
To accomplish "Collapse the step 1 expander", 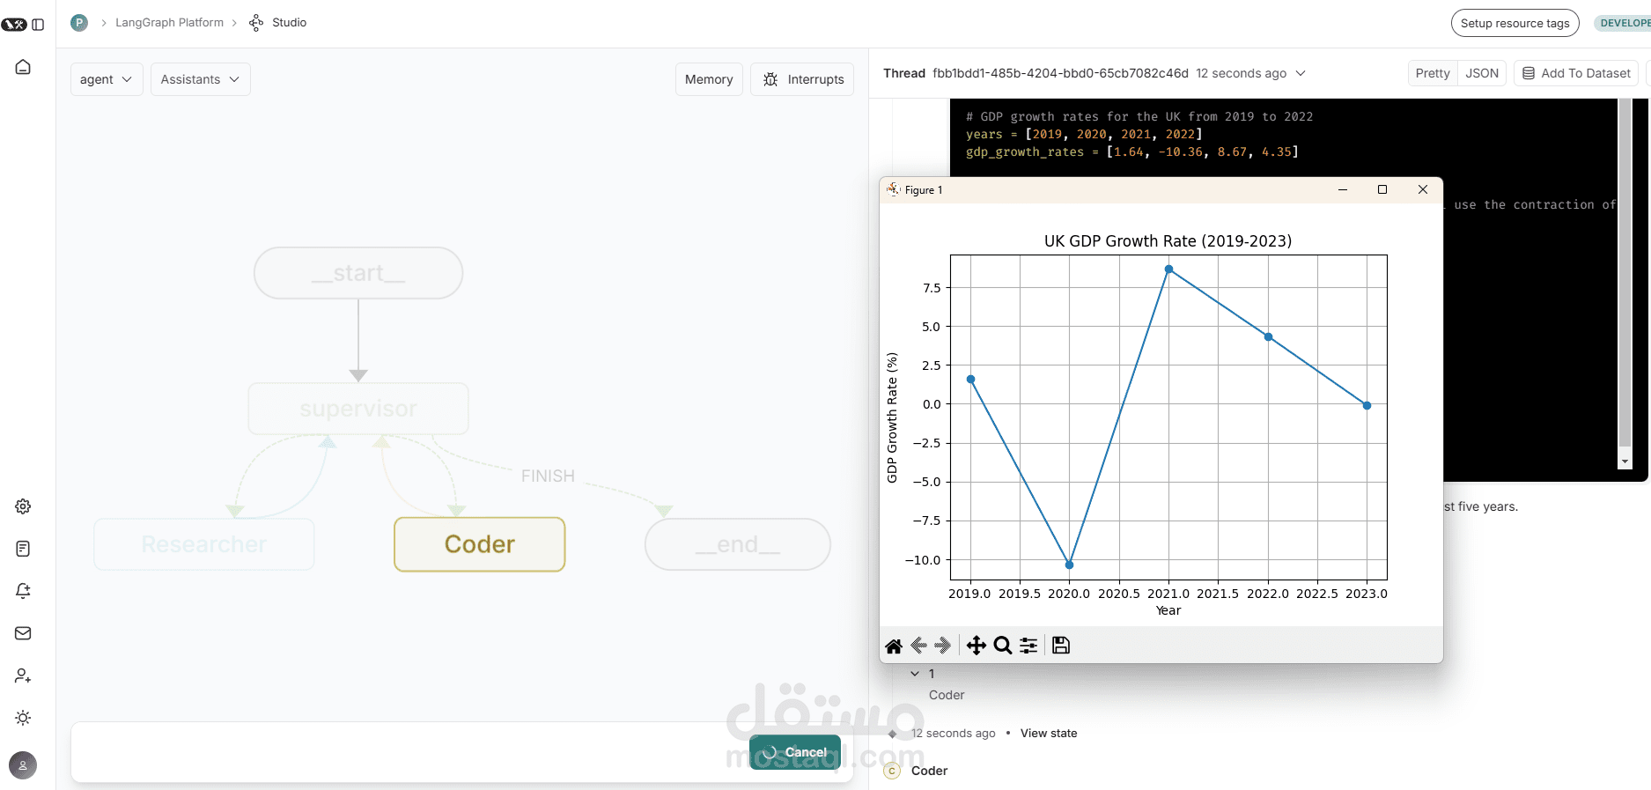I will tap(915, 674).
